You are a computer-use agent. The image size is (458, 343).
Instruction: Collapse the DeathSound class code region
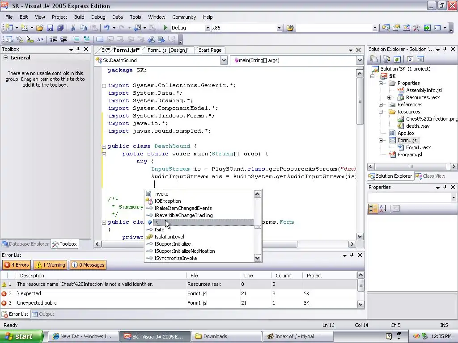click(x=104, y=146)
